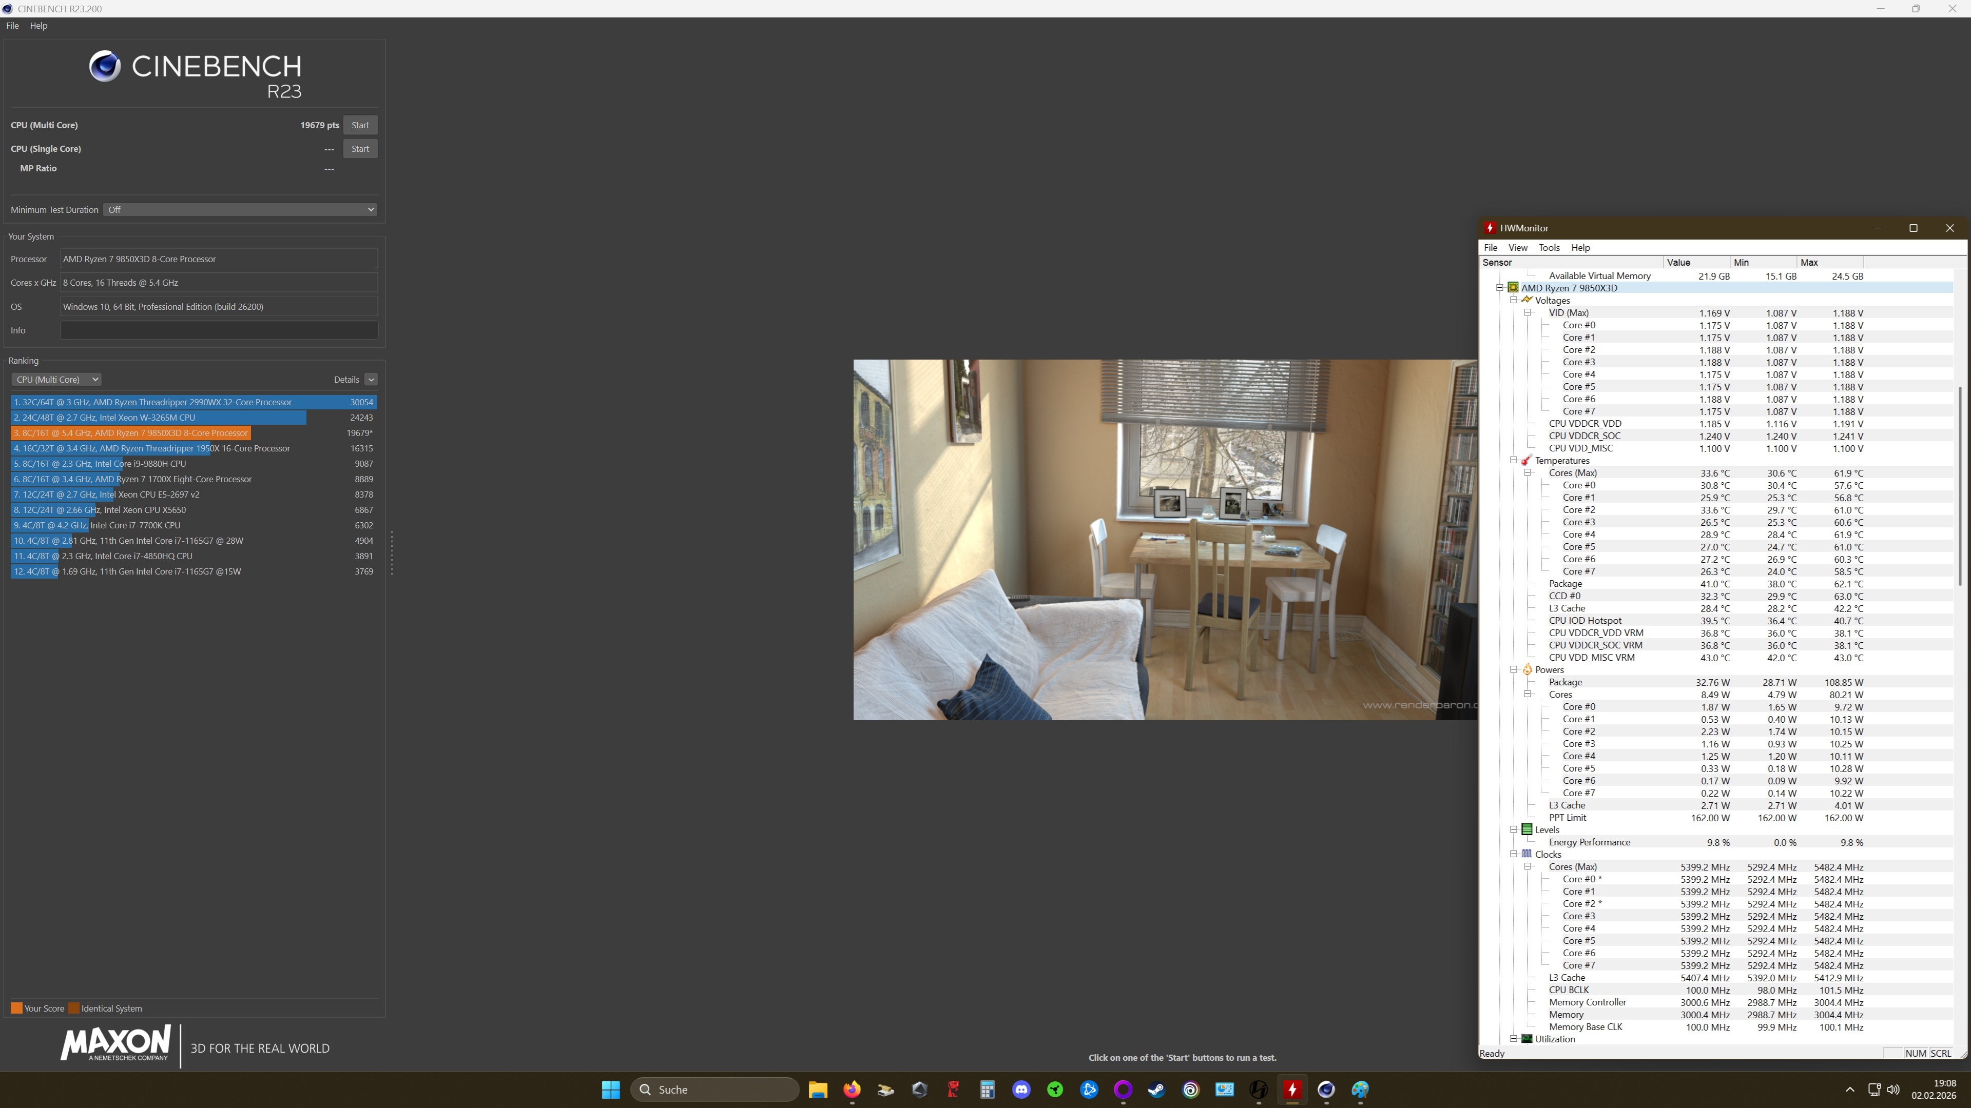Open the Cinebench File menu

coord(12,25)
